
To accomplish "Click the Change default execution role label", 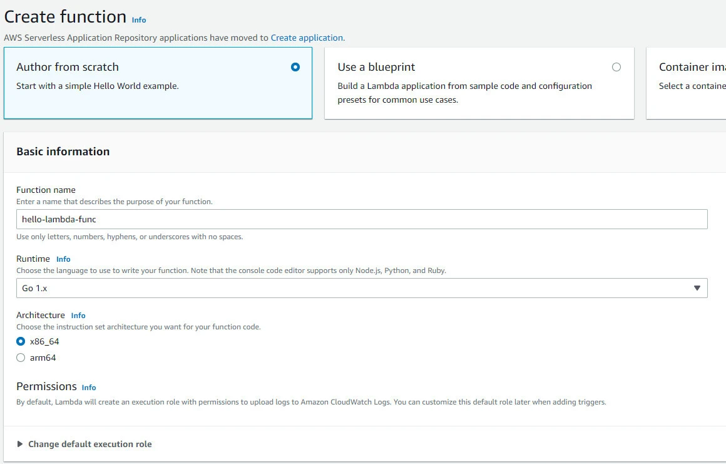I will (x=90, y=444).
